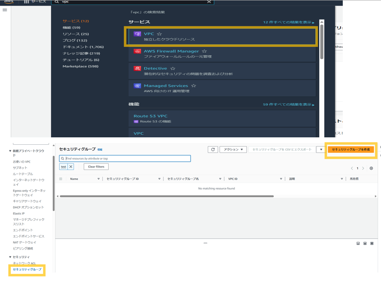381x286 pixels.
Task: Show all 59 feature results
Action: [288, 104]
